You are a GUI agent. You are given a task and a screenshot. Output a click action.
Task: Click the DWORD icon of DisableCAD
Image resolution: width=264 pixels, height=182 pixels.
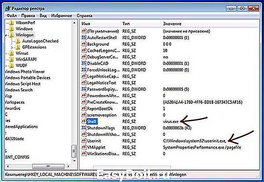pyautogui.click(x=84, y=63)
